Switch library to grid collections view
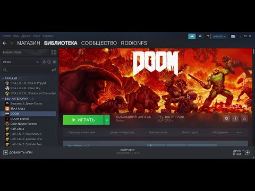Image resolution: width=255 pixels, height=191 pixels. [x=54, y=52]
